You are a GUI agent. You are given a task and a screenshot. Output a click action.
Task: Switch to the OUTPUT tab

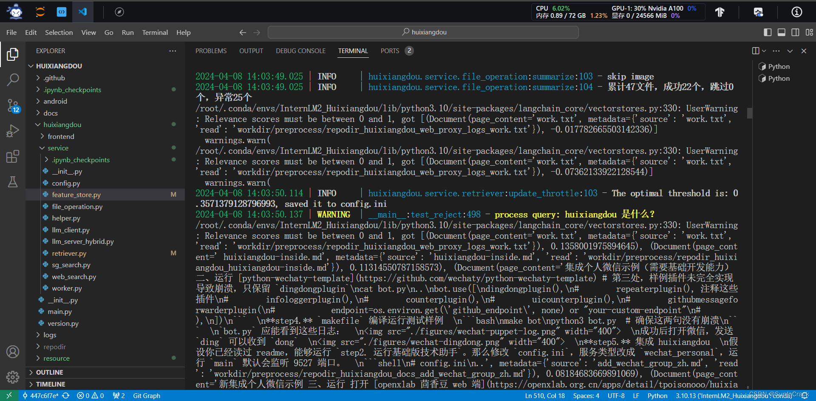pyautogui.click(x=251, y=51)
